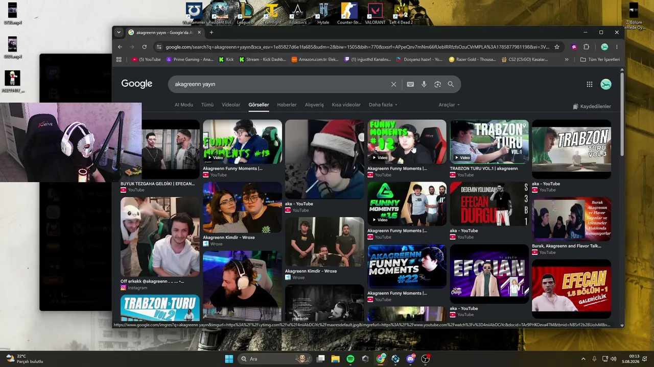The width and height of the screenshot is (654, 367).
Task: Open the Chrome three-dot menu
Action: (617, 47)
